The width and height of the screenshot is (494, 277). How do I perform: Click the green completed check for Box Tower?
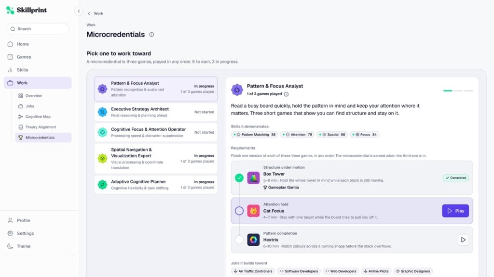point(239,178)
